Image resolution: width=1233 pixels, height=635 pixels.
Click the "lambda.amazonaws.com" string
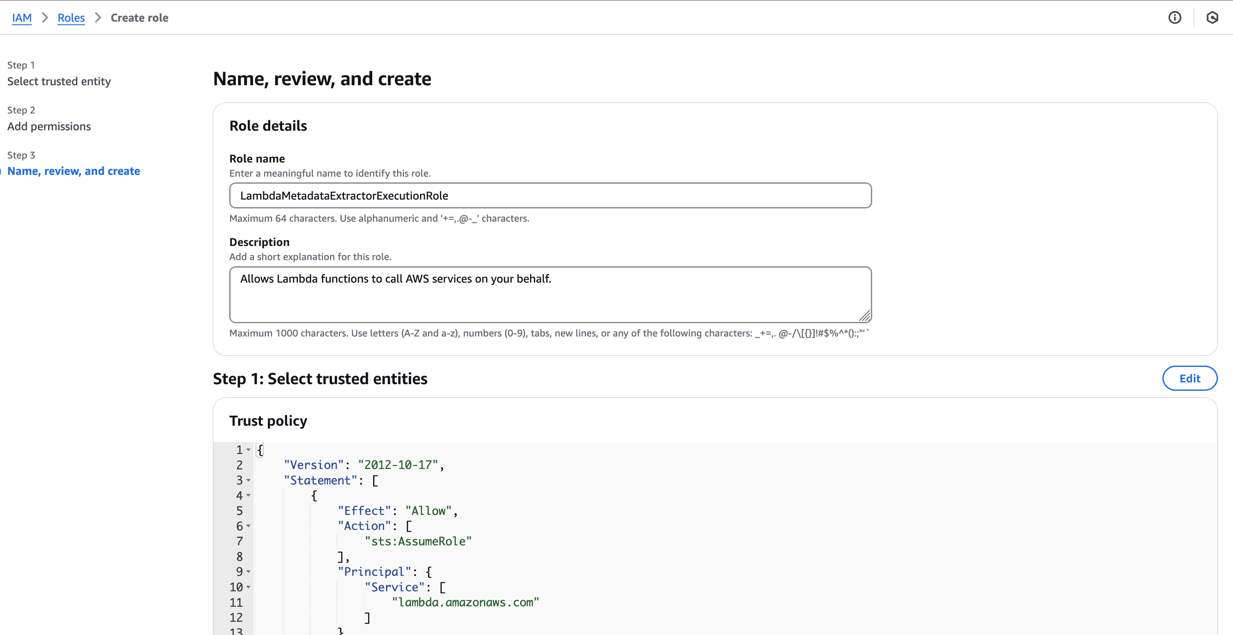[465, 602]
